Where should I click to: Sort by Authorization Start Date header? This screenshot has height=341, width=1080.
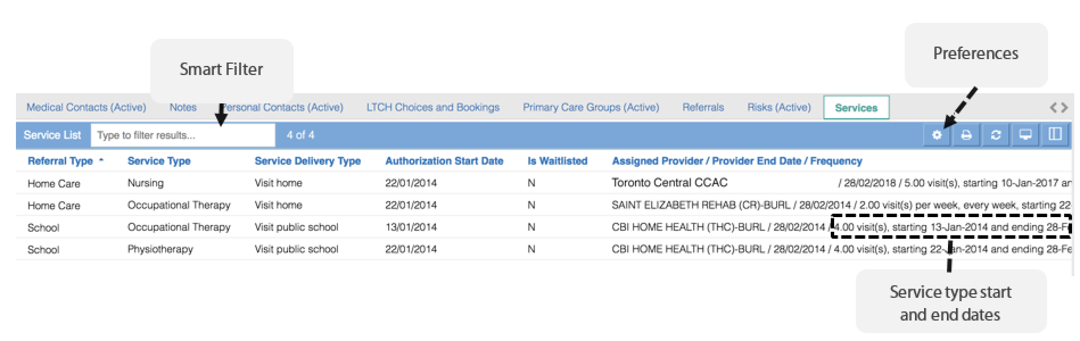[x=444, y=161]
